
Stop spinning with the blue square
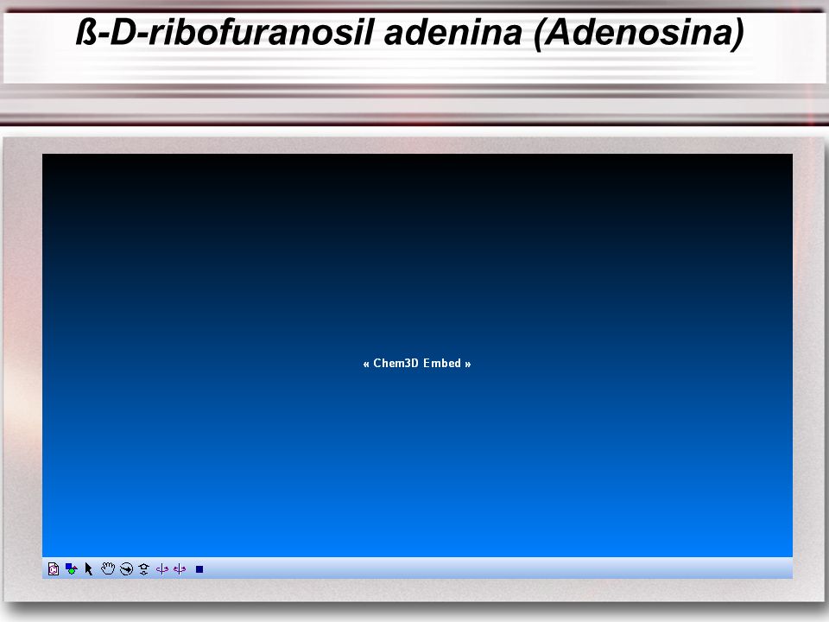tap(199, 569)
